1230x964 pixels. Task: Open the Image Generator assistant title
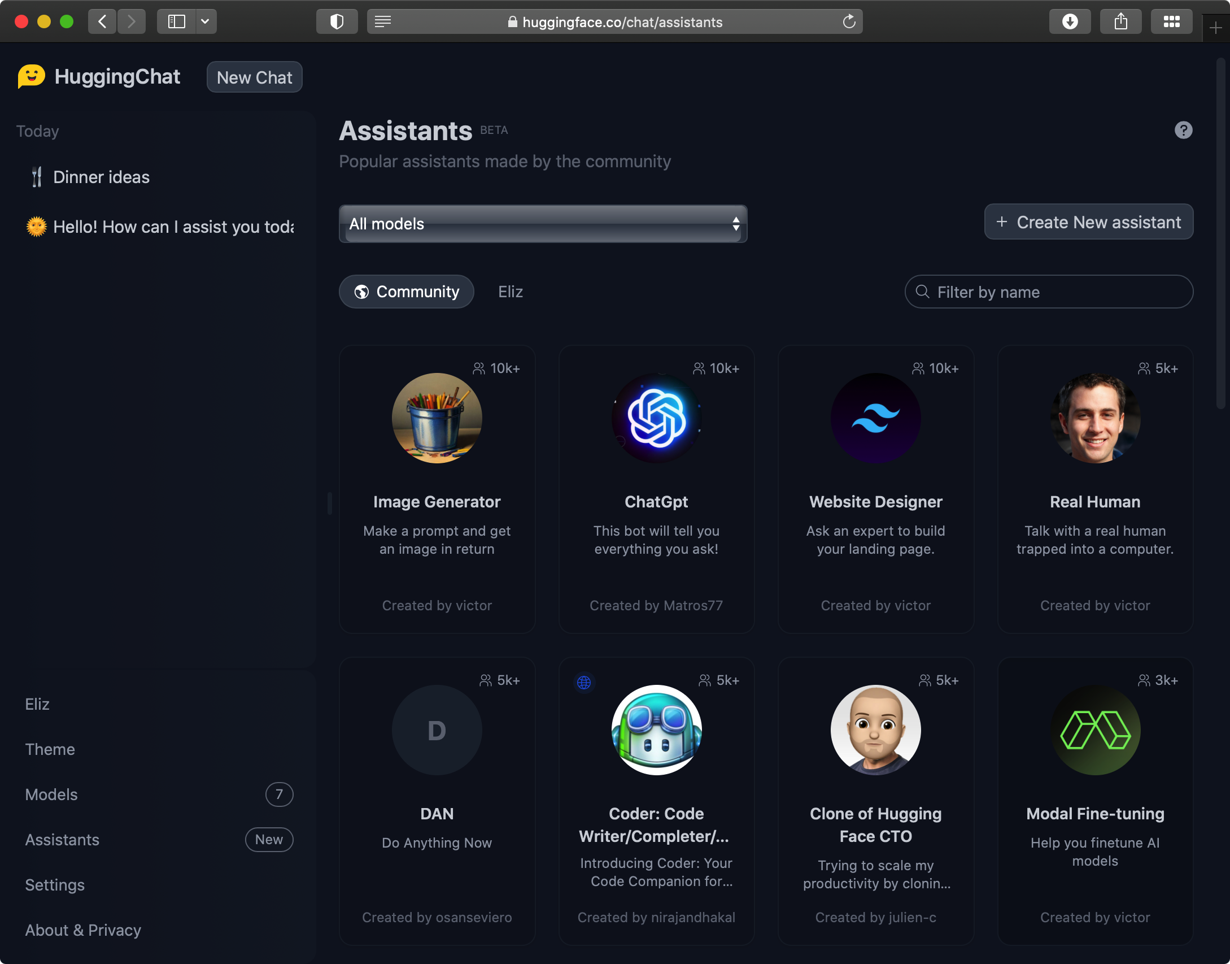(437, 502)
